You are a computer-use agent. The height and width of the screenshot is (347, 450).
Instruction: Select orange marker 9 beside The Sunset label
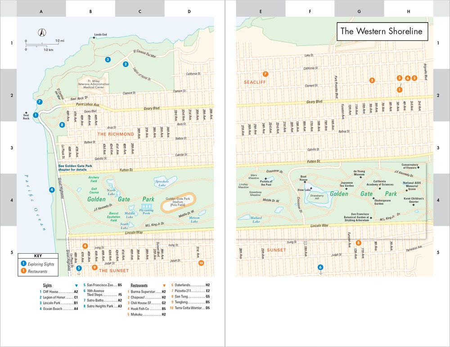tap(94, 267)
